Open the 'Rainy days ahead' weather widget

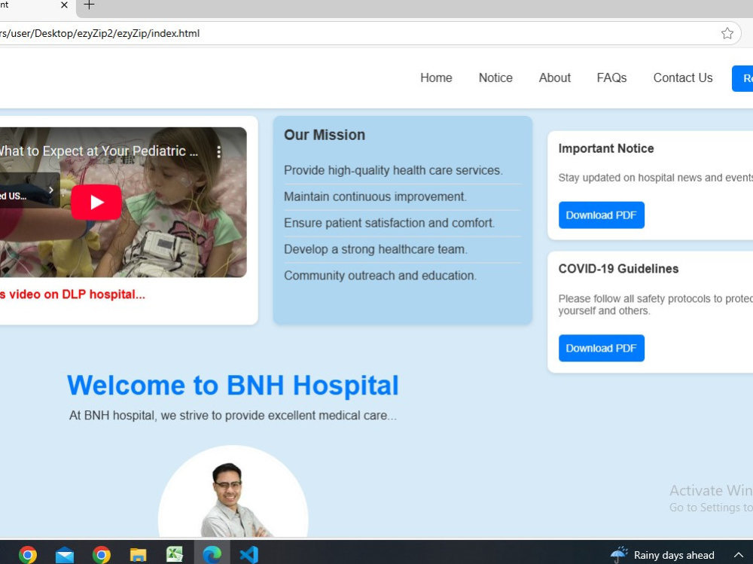click(x=662, y=554)
